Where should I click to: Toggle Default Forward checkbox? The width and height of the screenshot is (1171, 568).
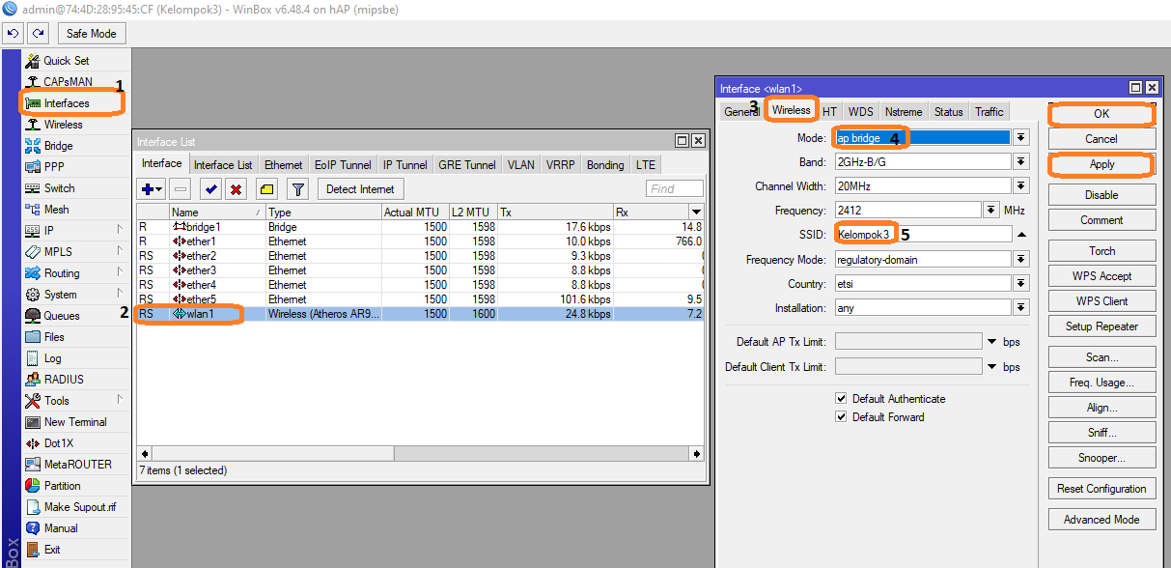pyautogui.click(x=842, y=417)
